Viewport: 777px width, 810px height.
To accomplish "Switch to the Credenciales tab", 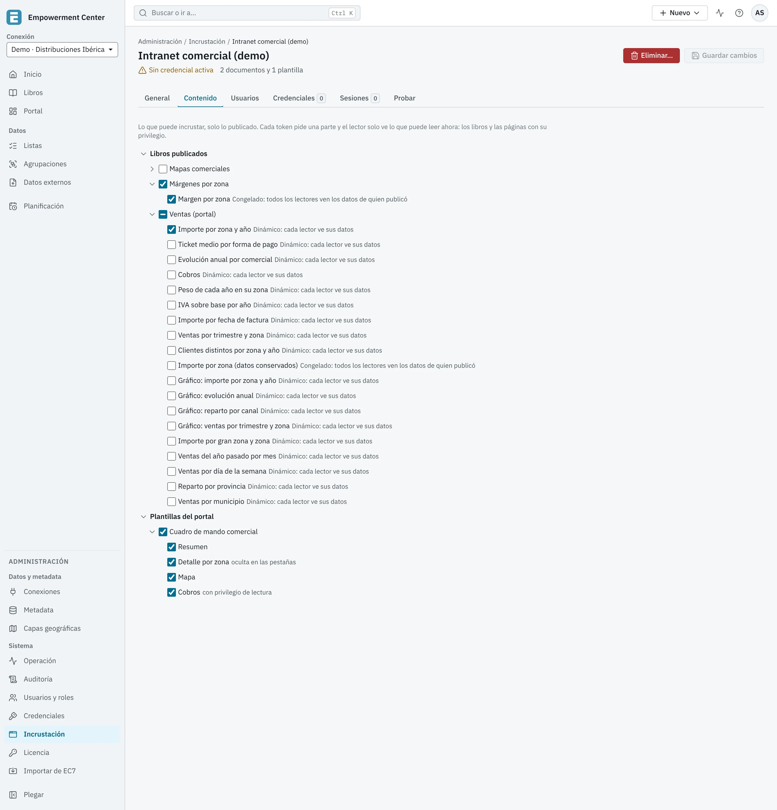I will click(299, 98).
